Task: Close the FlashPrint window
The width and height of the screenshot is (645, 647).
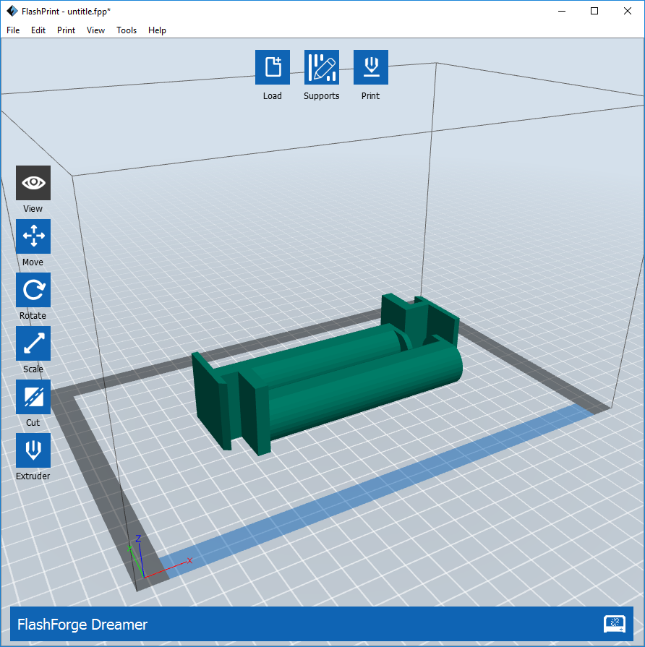Action: point(627,11)
